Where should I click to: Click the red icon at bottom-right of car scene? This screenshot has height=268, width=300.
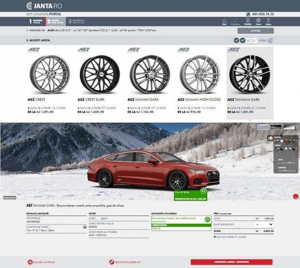tap(296, 196)
